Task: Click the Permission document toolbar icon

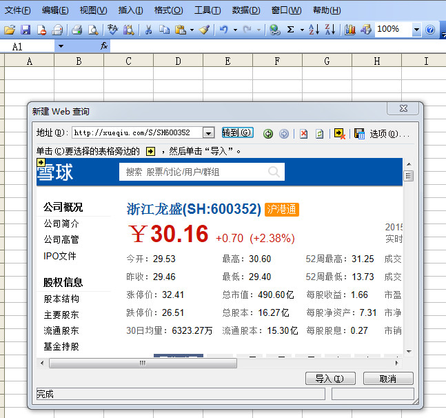Action: pyautogui.click(x=41, y=29)
